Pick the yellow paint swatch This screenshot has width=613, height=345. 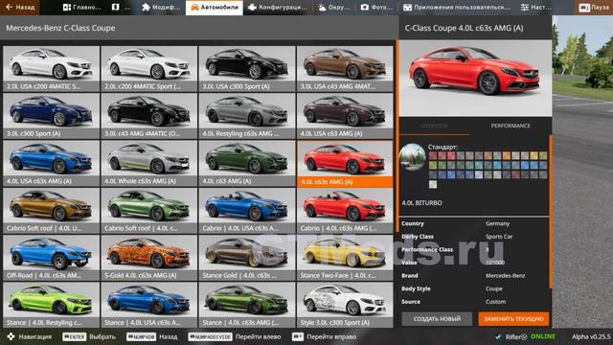click(534, 155)
